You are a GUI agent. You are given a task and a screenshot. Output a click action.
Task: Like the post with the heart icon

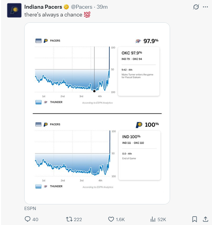point(111,219)
